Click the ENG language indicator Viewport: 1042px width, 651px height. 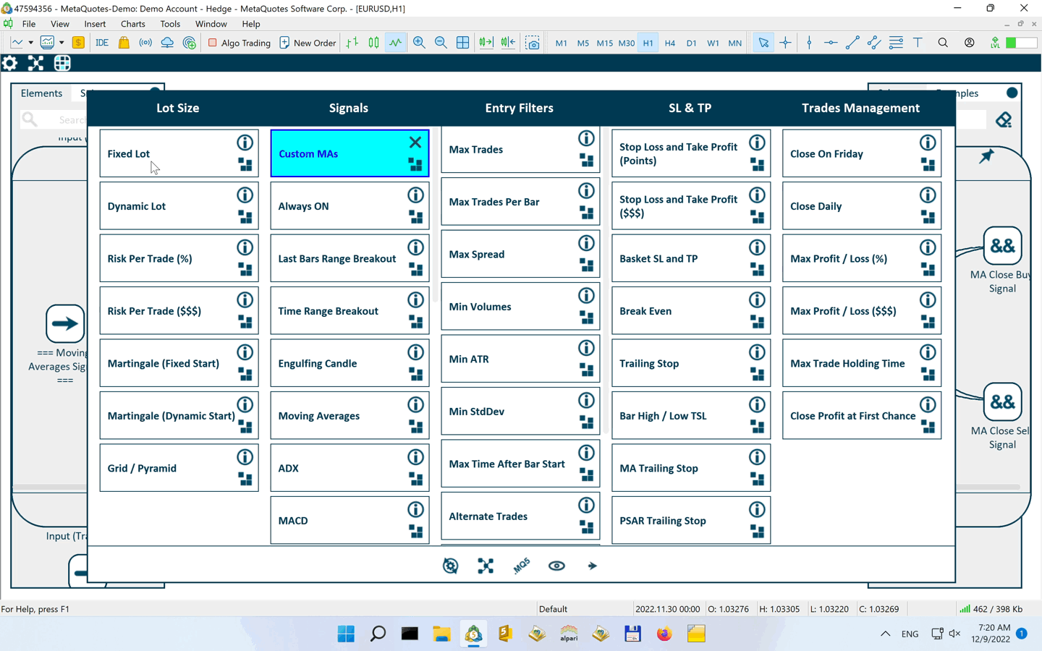coord(910,634)
